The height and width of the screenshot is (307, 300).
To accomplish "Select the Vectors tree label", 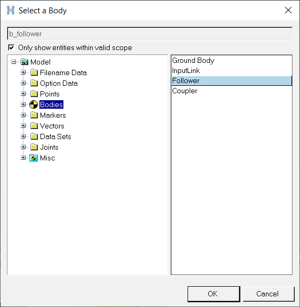I will pos(52,126).
